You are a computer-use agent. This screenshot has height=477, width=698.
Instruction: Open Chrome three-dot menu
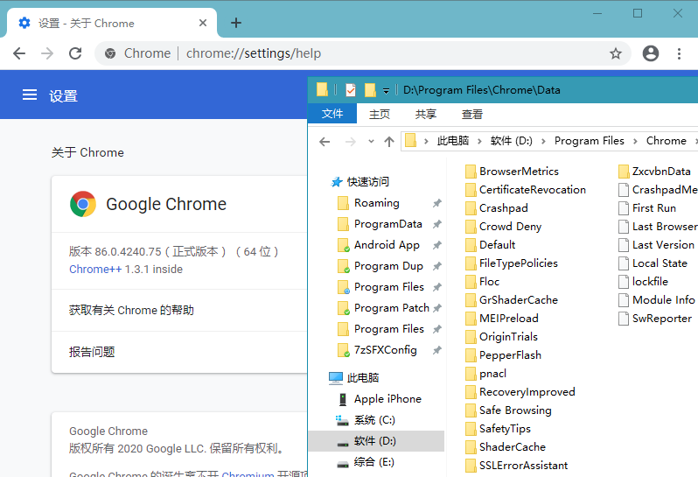click(679, 54)
